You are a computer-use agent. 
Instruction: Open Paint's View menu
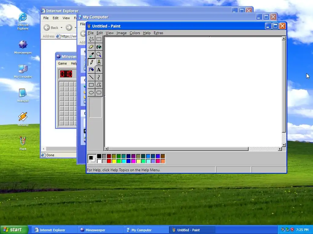pos(110,33)
